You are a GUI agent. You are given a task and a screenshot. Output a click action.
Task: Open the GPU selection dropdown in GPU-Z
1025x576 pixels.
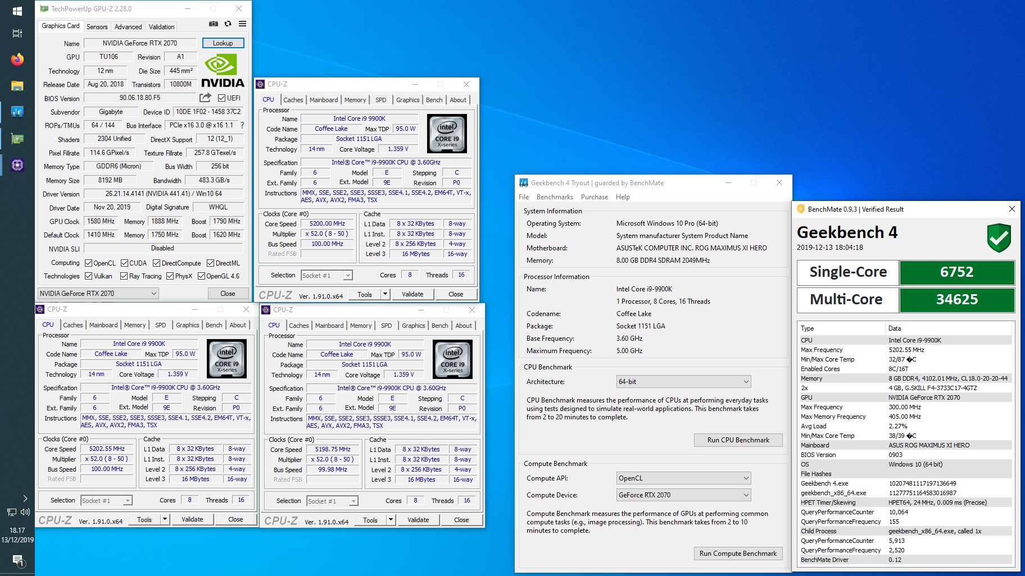click(x=98, y=293)
